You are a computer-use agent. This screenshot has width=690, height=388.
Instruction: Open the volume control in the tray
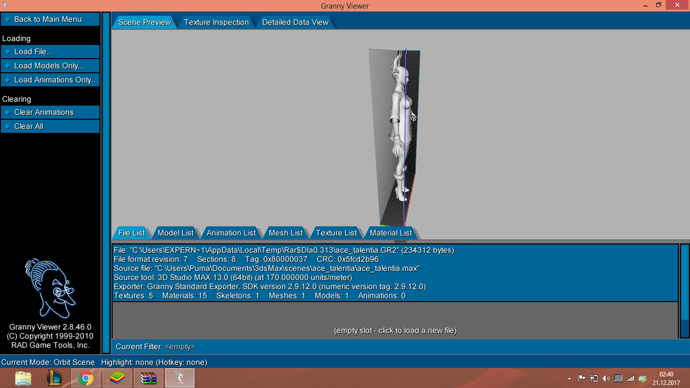tap(606, 378)
